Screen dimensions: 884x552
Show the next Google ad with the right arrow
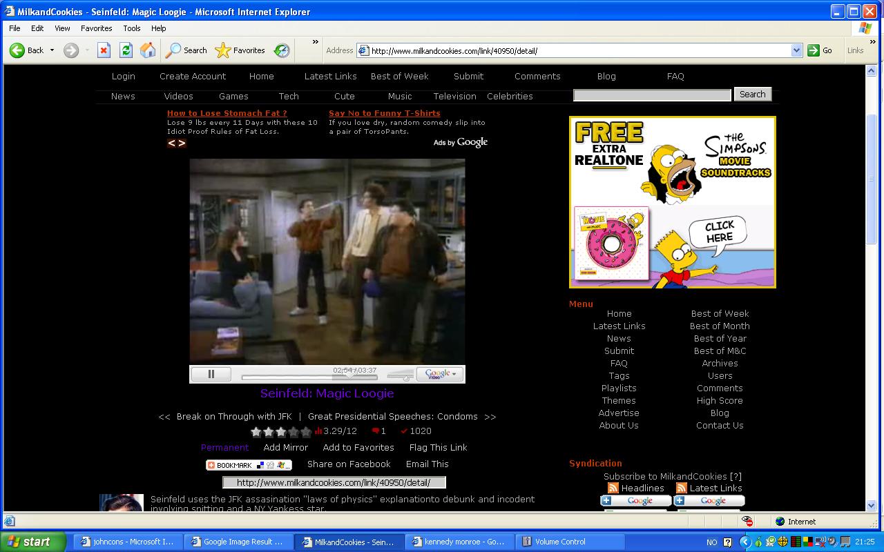pos(182,143)
